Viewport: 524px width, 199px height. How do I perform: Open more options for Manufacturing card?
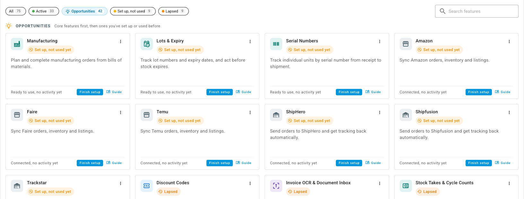(x=121, y=41)
